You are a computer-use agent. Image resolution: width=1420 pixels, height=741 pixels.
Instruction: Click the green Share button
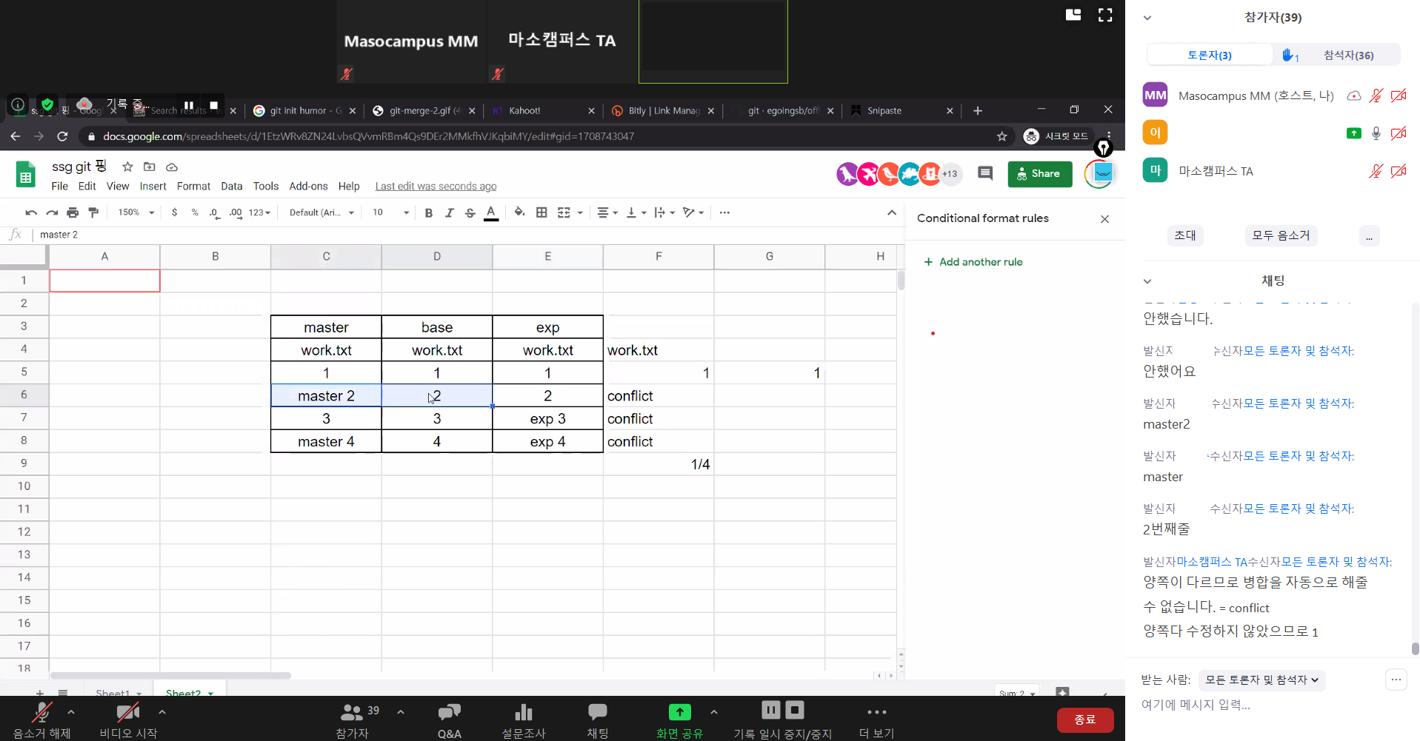(1039, 174)
